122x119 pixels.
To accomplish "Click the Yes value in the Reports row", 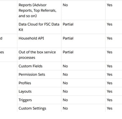I will click(110, 5).
